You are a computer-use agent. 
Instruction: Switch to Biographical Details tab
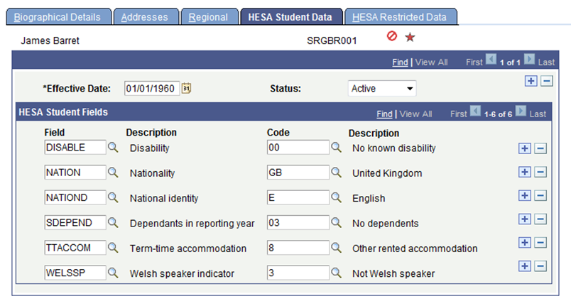pyautogui.click(x=61, y=16)
